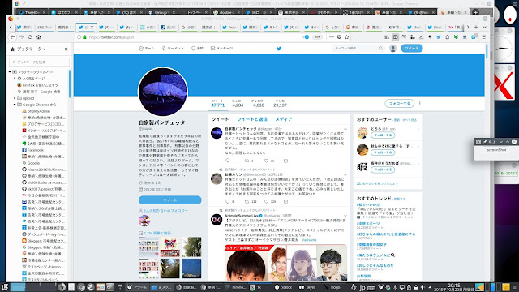Screen dimensions: 519x292
Task: Collapse the ブックマークツールバー tree folder
Action: pos(10,72)
